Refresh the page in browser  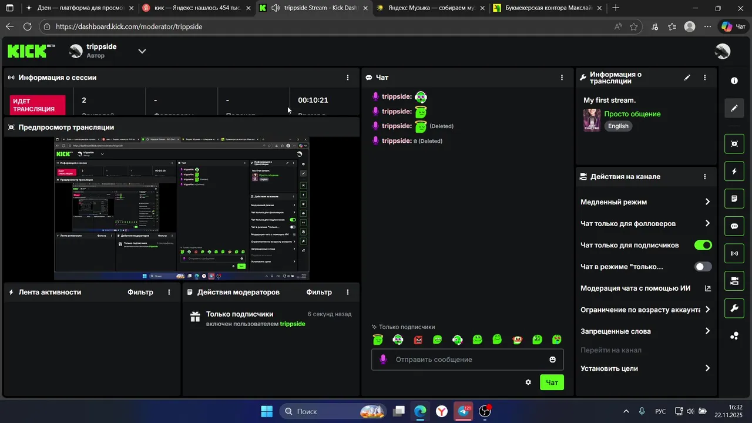point(27,26)
